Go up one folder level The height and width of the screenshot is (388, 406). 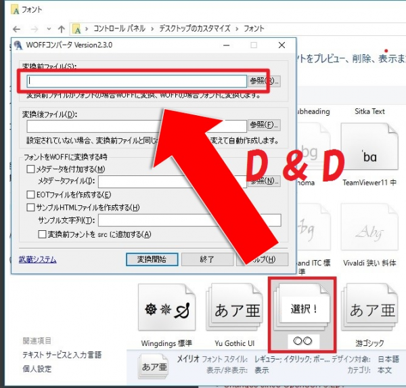62,29
